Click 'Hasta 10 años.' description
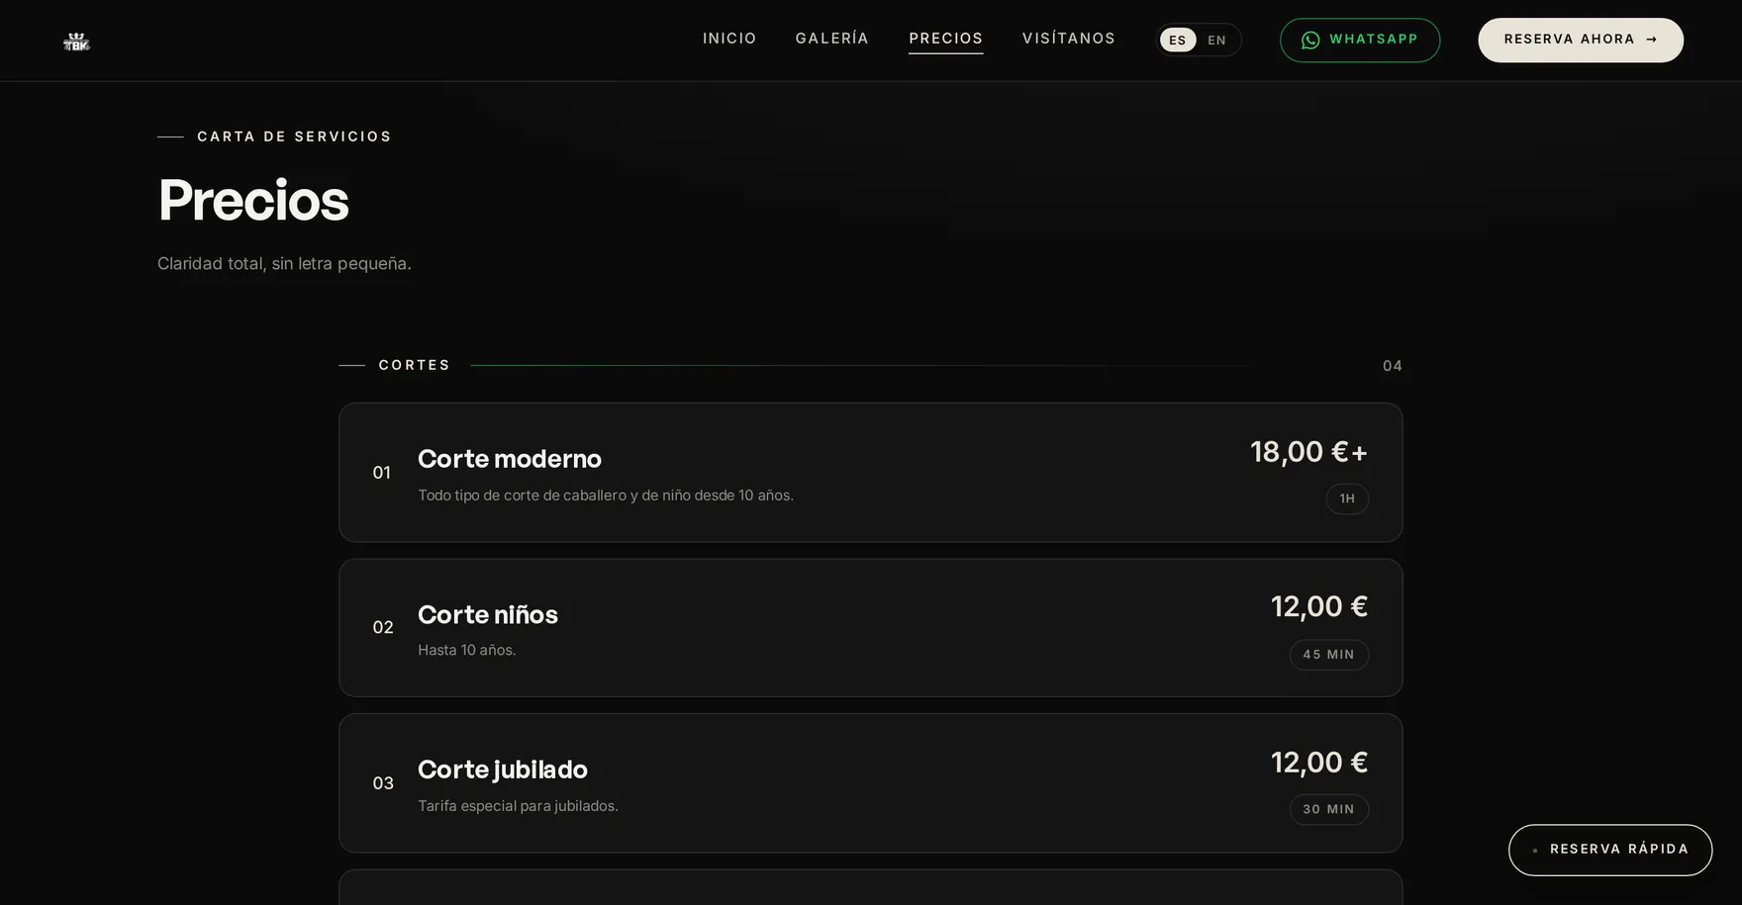The height and width of the screenshot is (905, 1742). pyautogui.click(x=467, y=650)
